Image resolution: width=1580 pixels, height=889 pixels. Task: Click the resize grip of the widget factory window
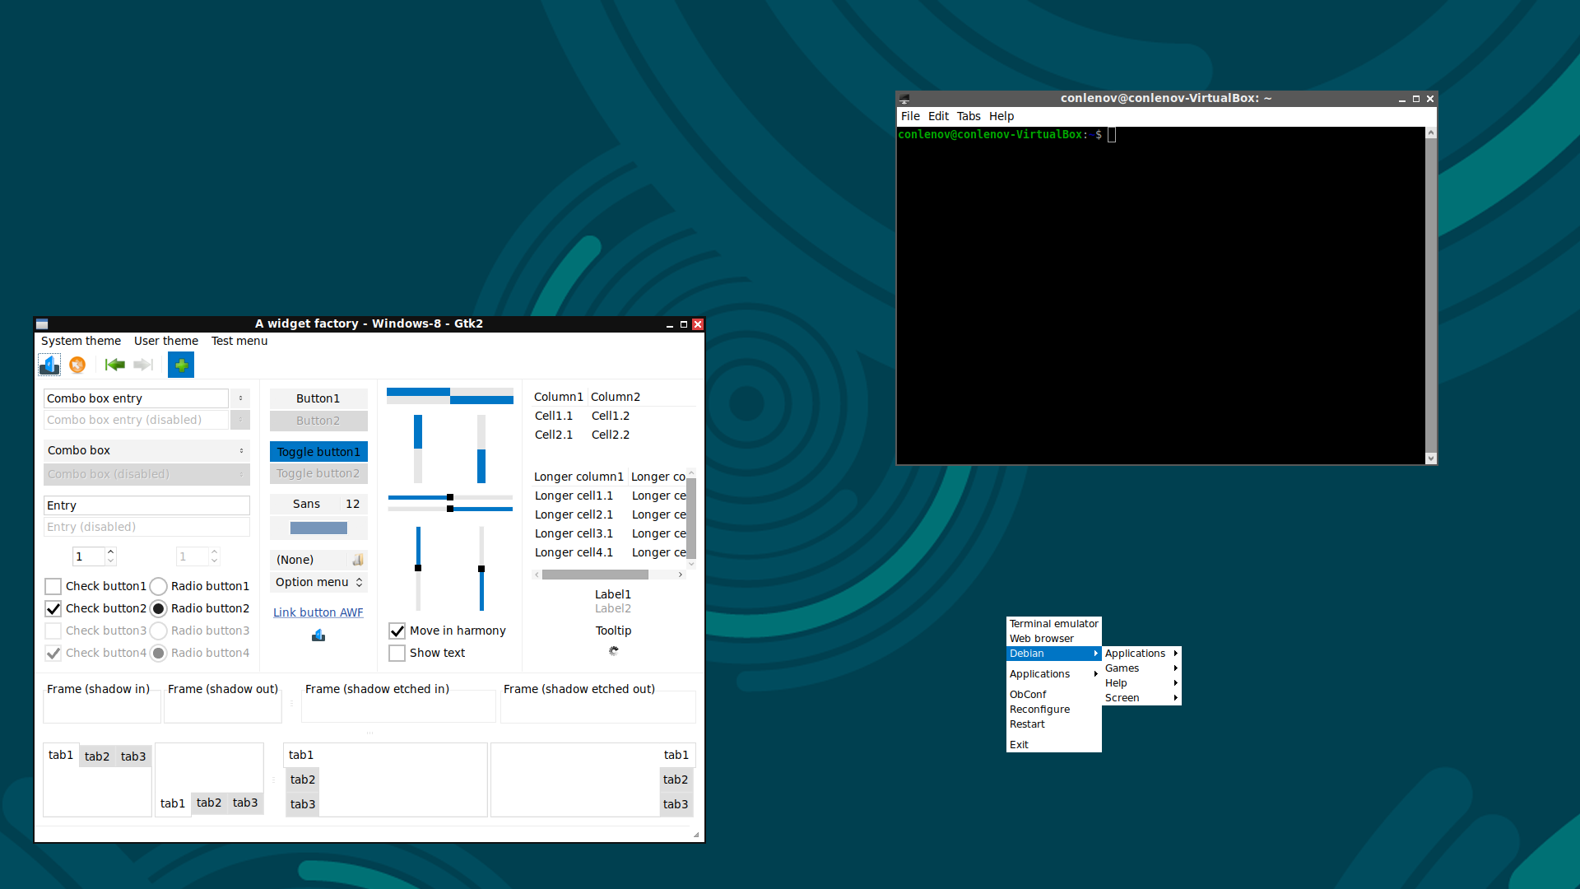(696, 835)
